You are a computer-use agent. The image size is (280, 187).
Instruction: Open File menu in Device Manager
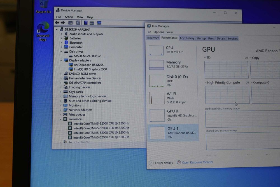pos(59,17)
